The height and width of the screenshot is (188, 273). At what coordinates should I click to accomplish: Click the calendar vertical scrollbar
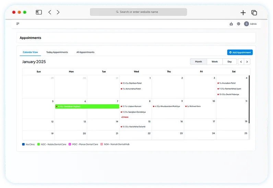(249, 99)
